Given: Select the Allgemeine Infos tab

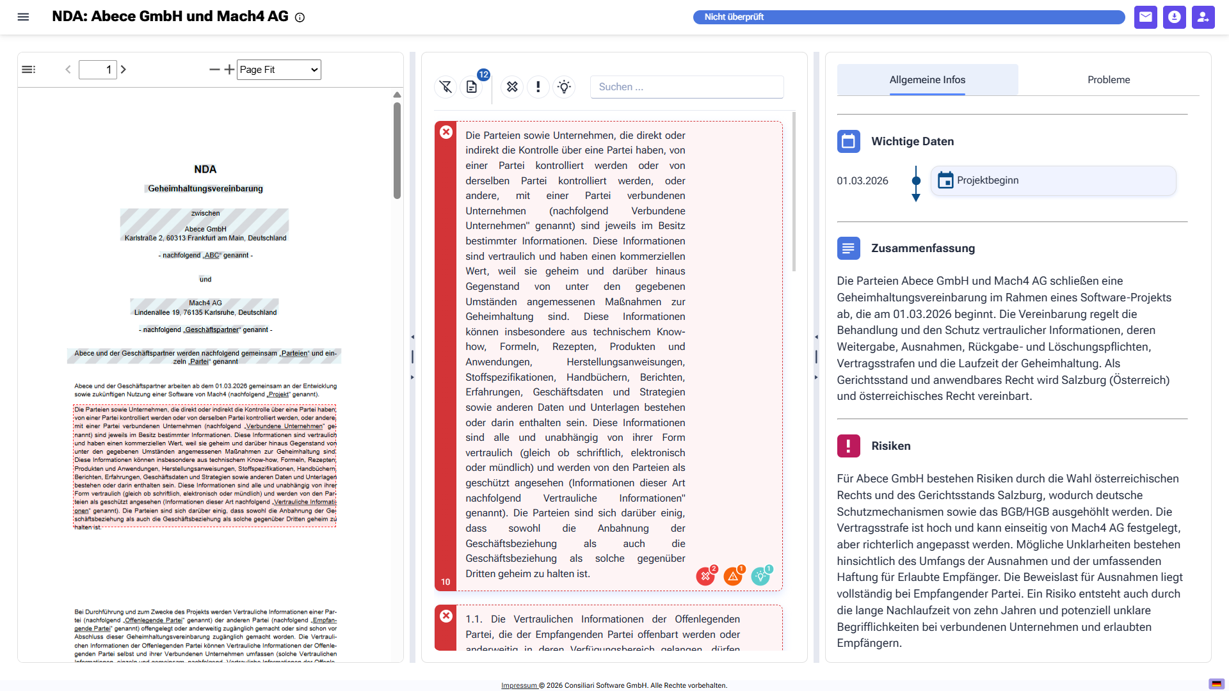Looking at the screenshot, I should pos(928,80).
